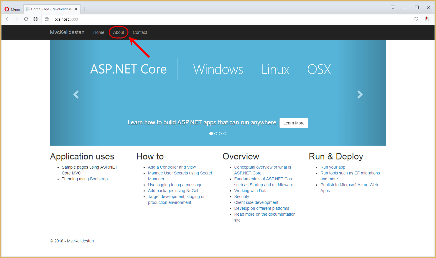
Task: Open the Bootstrap link
Action: click(x=99, y=179)
